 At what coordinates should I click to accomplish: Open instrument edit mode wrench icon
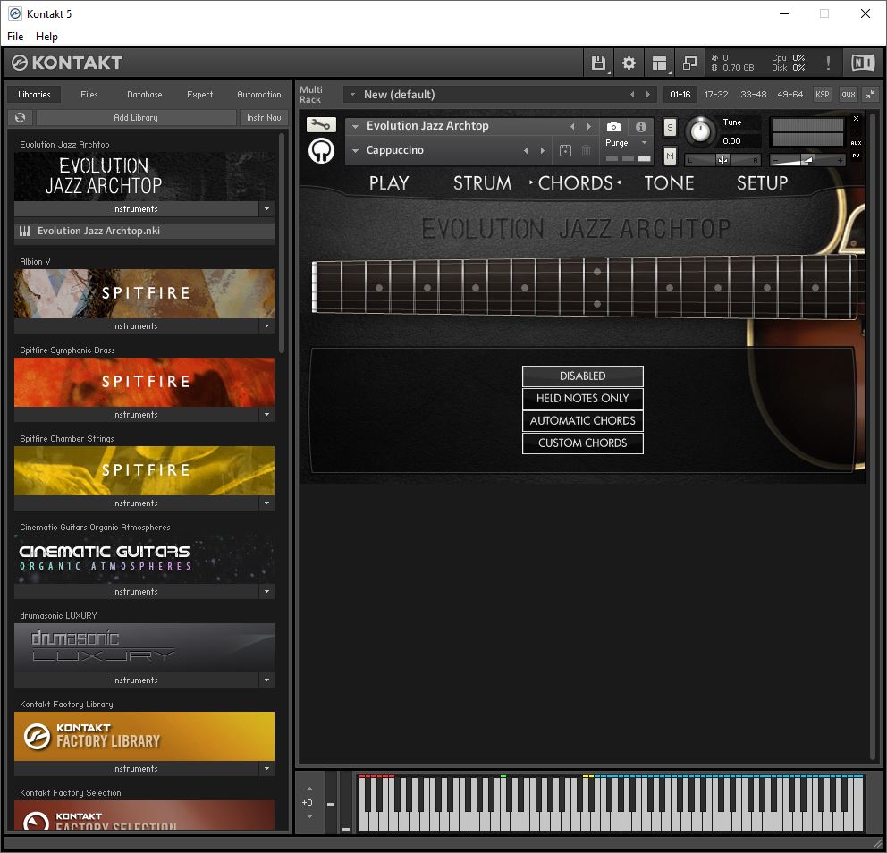click(321, 124)
